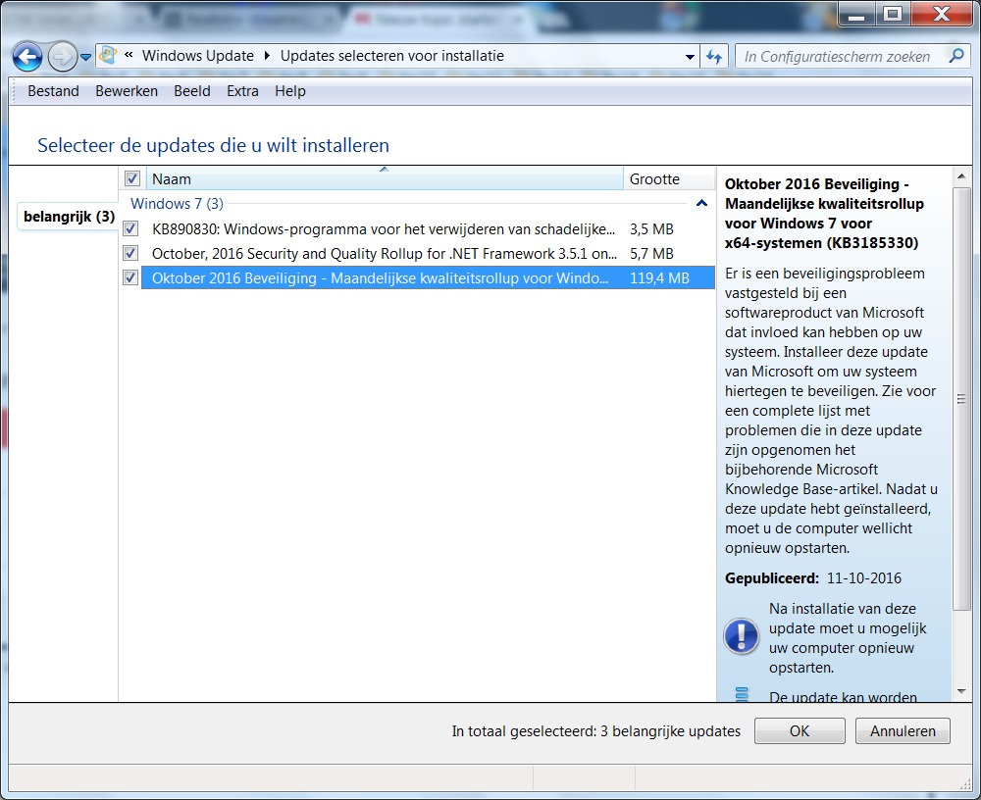Open the arrow menu after Windows Update breadcrumb
The image size is (981, 800).
[267, 56]
